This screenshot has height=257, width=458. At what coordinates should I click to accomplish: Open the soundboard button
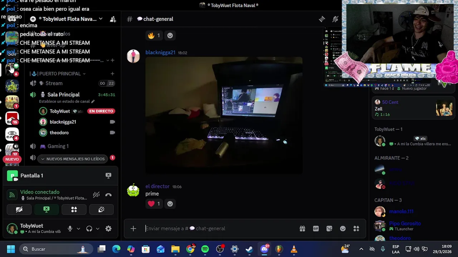(102, 210)
